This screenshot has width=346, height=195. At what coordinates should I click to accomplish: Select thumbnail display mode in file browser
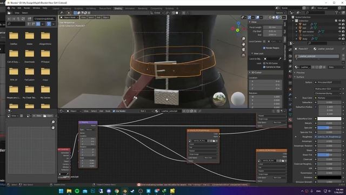(x=38, y=24)
